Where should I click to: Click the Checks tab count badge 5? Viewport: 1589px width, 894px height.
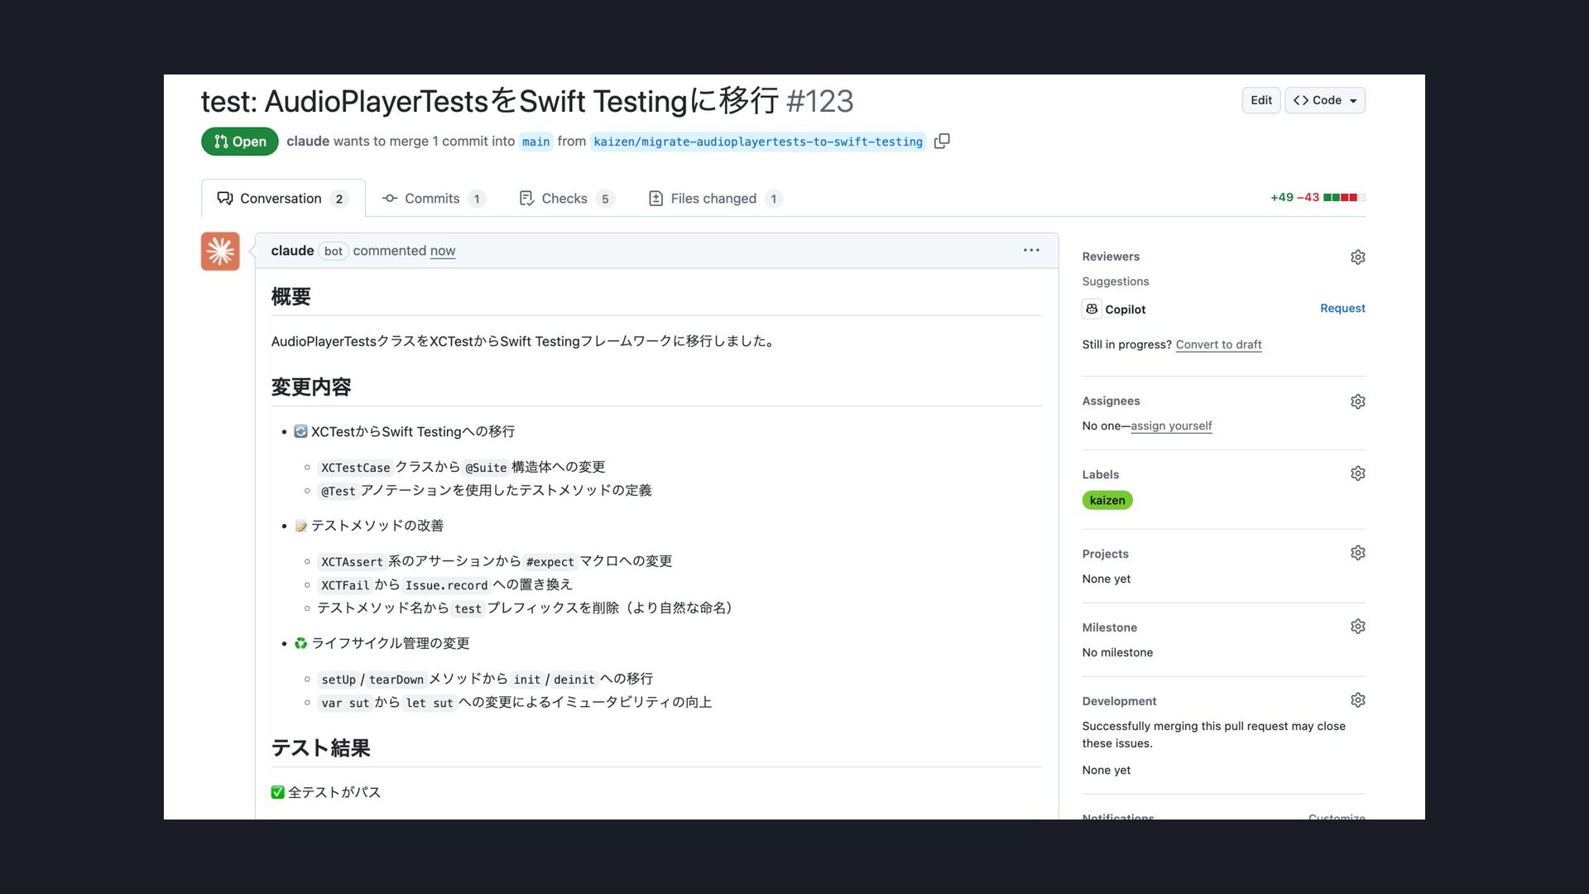click(x=605, y=199)
